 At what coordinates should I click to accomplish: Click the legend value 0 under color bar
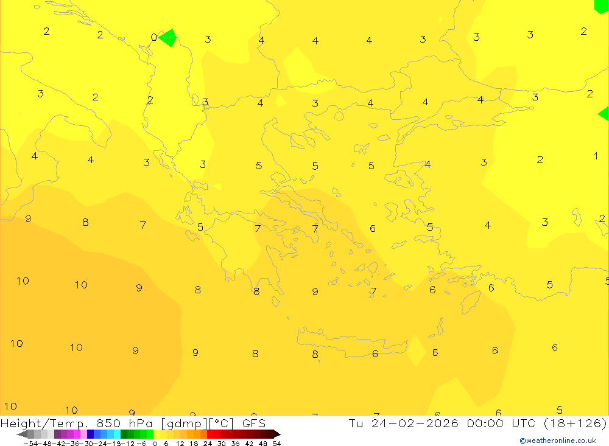pos(155,444)
